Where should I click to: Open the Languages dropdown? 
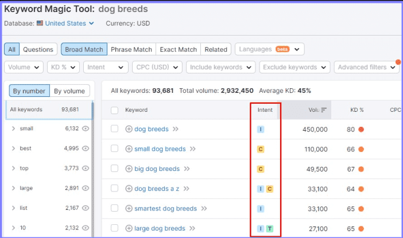(270, 49)
